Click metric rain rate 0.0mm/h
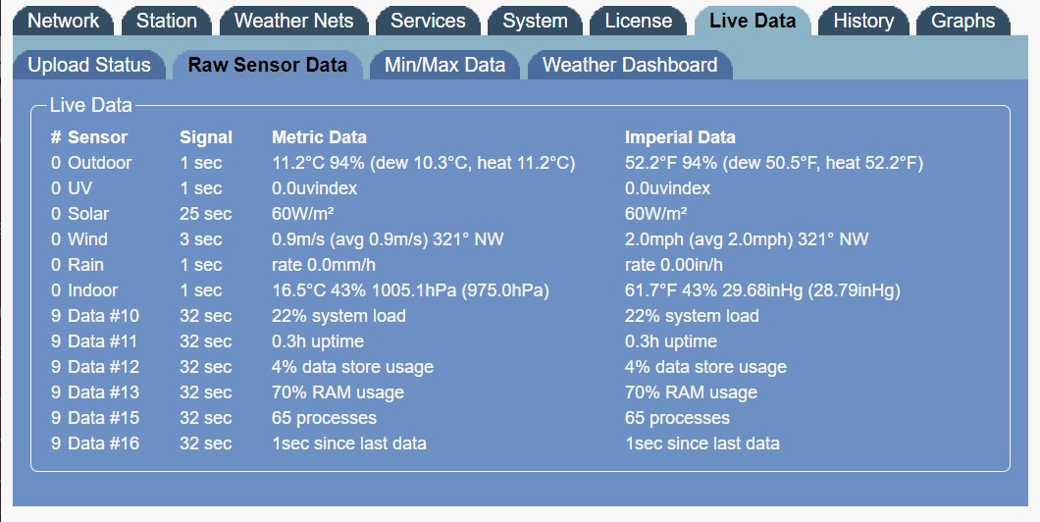The height and width of the screenshot is (522, 1040). point(324,265)
